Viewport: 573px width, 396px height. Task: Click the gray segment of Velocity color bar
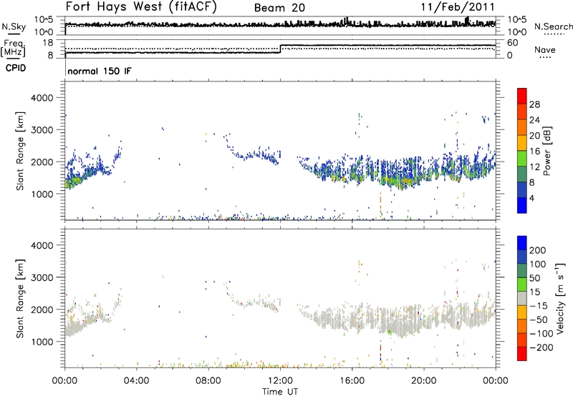(522, 298)
